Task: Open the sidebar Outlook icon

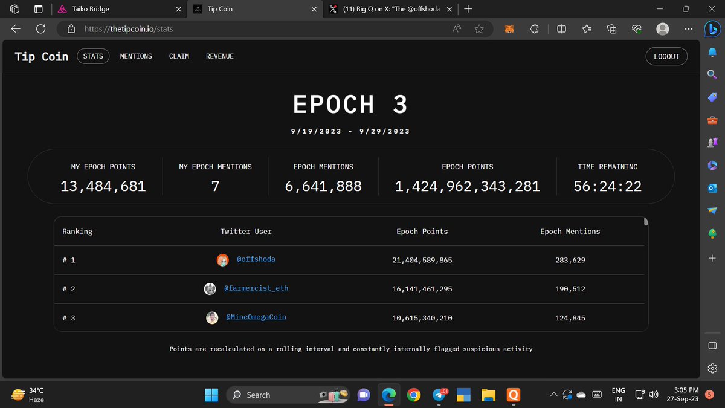Action: tap(712, 188)
